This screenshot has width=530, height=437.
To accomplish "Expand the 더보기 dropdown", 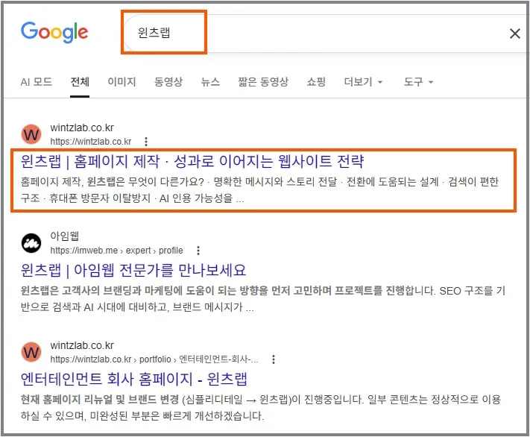I will click(x=363, y=82).
